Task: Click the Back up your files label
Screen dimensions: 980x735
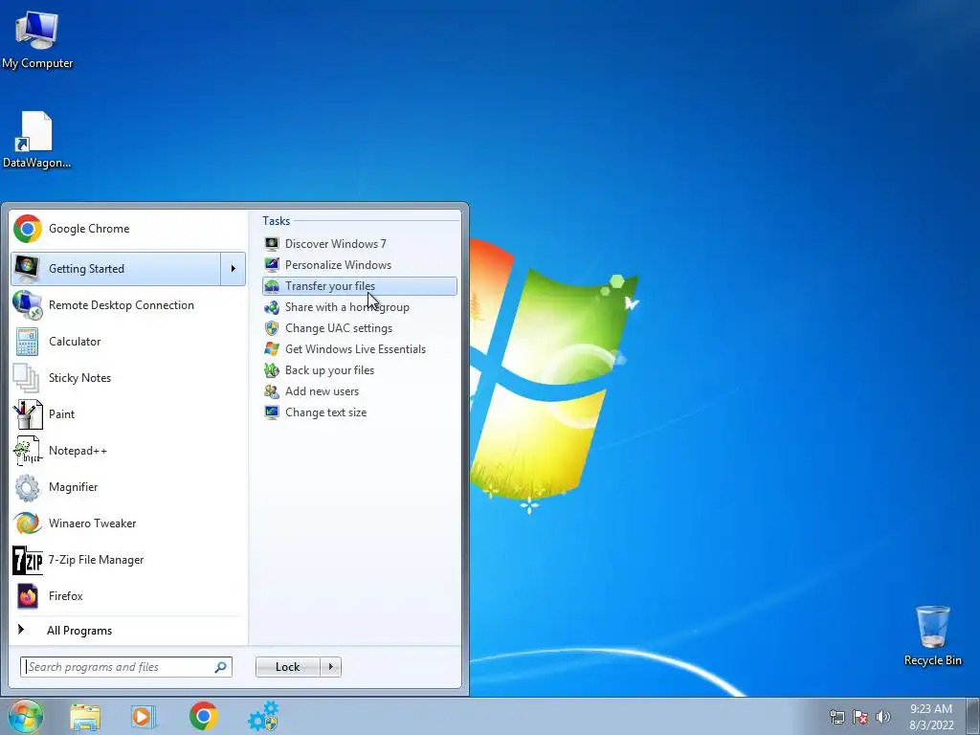Action: click(329, 370)
